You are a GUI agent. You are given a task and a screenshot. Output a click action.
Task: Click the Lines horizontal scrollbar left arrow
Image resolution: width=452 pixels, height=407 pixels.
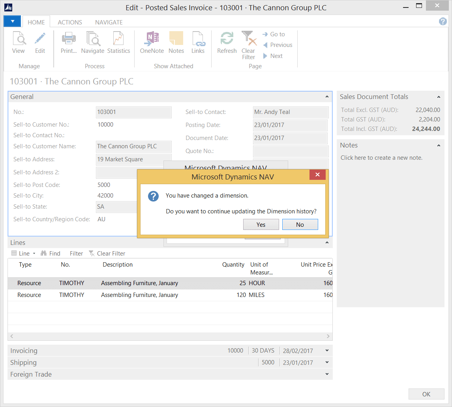pos(12,336)
